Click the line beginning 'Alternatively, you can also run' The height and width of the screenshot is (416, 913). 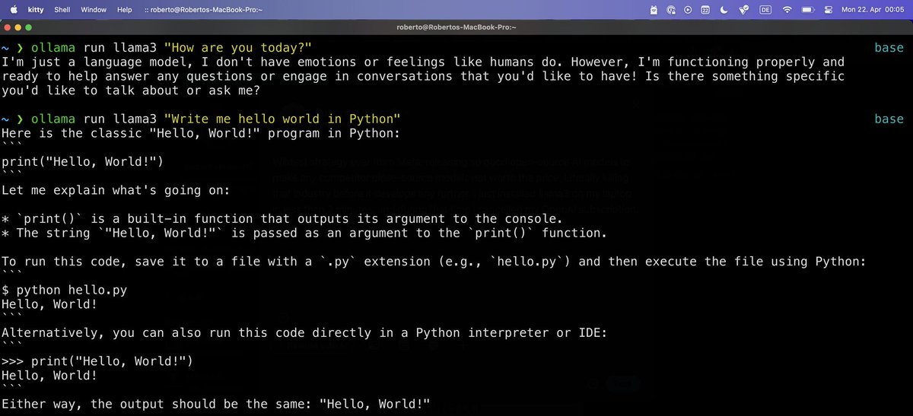point(304,332)
